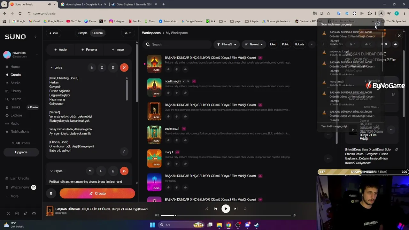Click the orange magic wand for Lyrics
The height and width of the screenshot is (230, 409).
124,67
